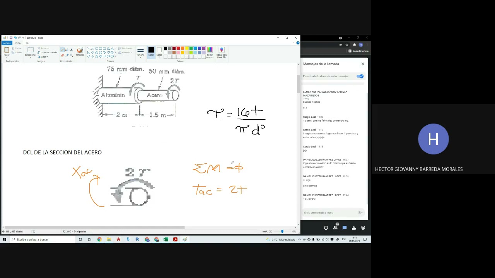Click Cortar in the clipboard group
Screen dimensions: 495x278
16,48
